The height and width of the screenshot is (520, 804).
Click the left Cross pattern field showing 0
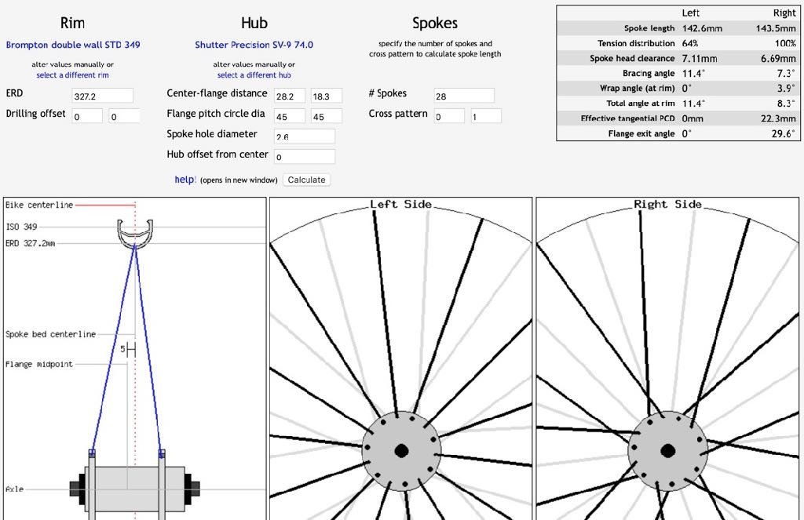click(448, 116)
